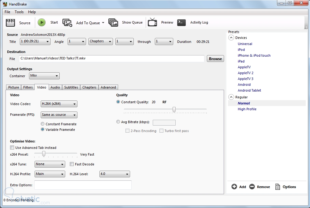Viewport: 310px width, 208px height.
Task: Click the green Start play icon
Action: point(42,22)
